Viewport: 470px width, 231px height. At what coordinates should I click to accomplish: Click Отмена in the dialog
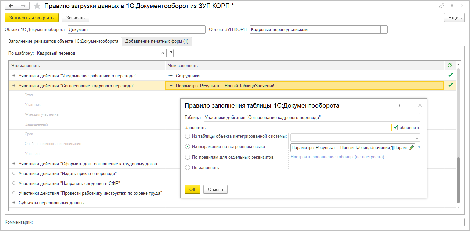pos(215,189)
